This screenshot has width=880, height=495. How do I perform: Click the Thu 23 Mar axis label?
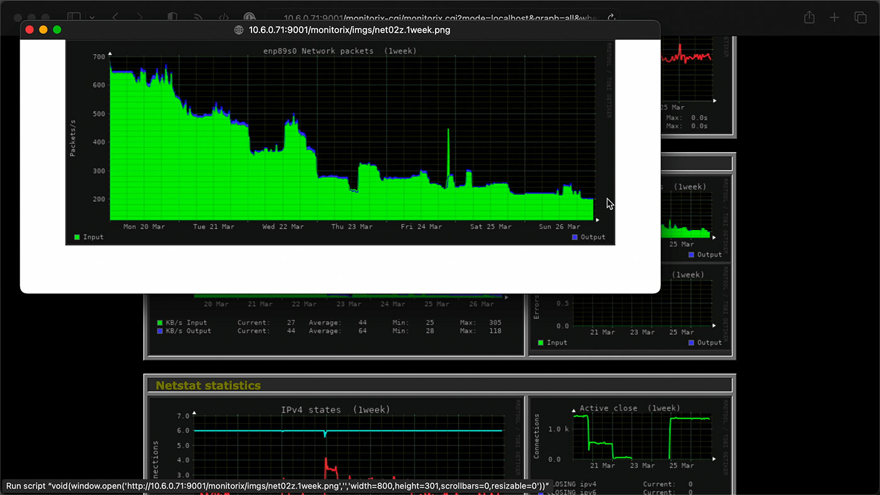[x=352, y=227]
